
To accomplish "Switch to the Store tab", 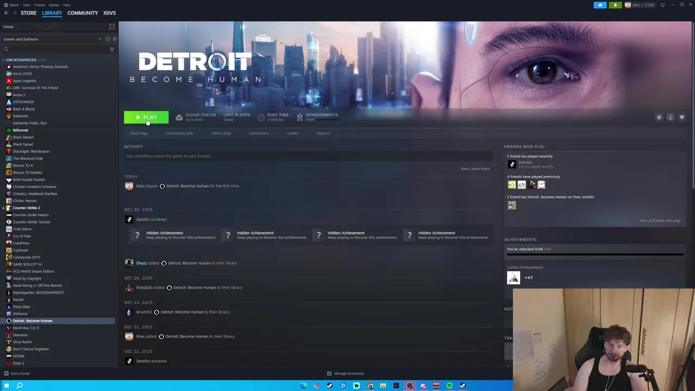I will (29, 13).
